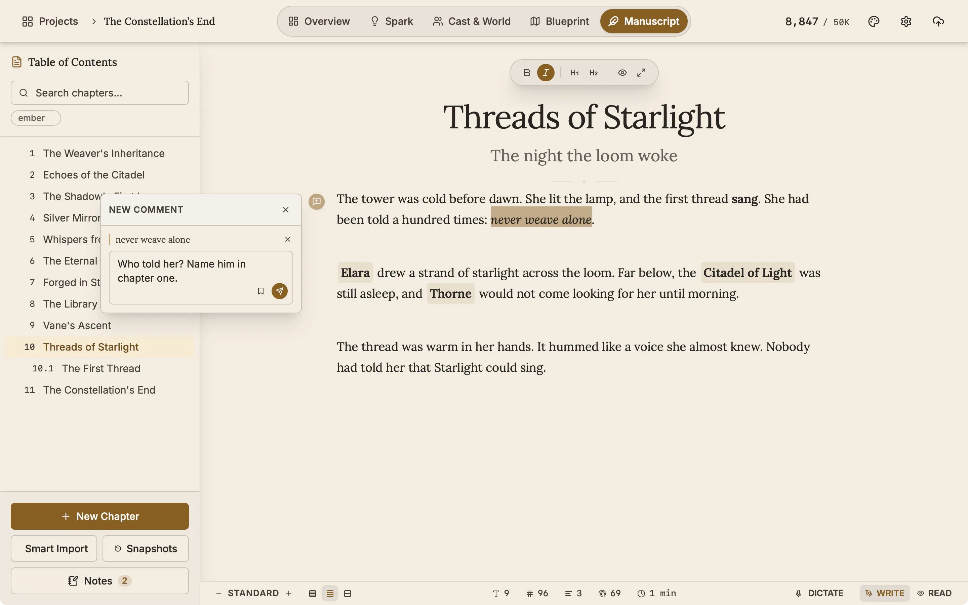Open chapter The Weaver's Inheritance
Screen dimensions: 968x605
(99, 153)
